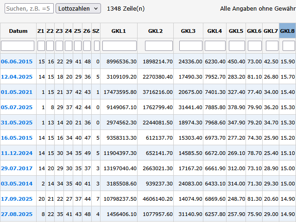Focus the Z3 filter field
Viewport: 296px width, 222px height.
(x=59, y=46)
